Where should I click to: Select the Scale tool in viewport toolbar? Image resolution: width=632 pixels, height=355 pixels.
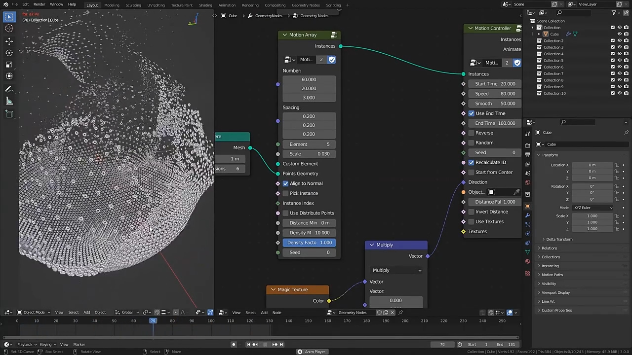[9, 65]
